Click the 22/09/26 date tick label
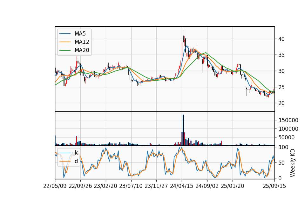 80,186
